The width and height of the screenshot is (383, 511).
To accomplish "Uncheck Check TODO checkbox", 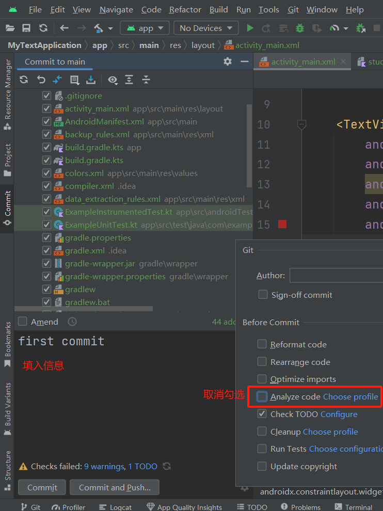I will (x=262, y=414).
